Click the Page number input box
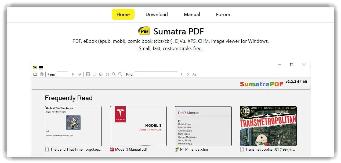341x163 pixels. pyautogui.click(x=62, y=74)
